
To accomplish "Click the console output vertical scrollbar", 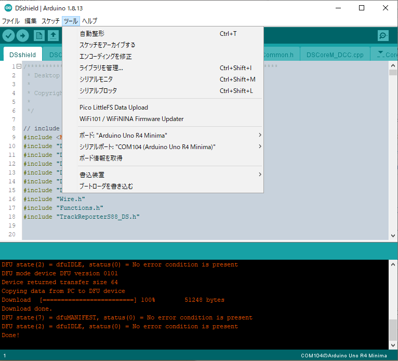I will click(393, 304).
